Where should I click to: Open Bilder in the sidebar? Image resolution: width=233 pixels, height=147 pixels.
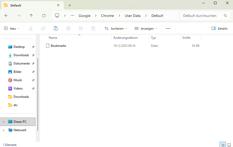click(17, 72)
